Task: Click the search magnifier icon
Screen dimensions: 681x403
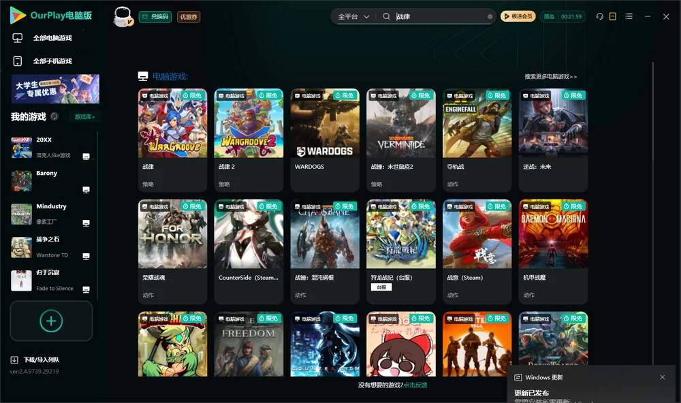Action: click(x=386, y=16)
